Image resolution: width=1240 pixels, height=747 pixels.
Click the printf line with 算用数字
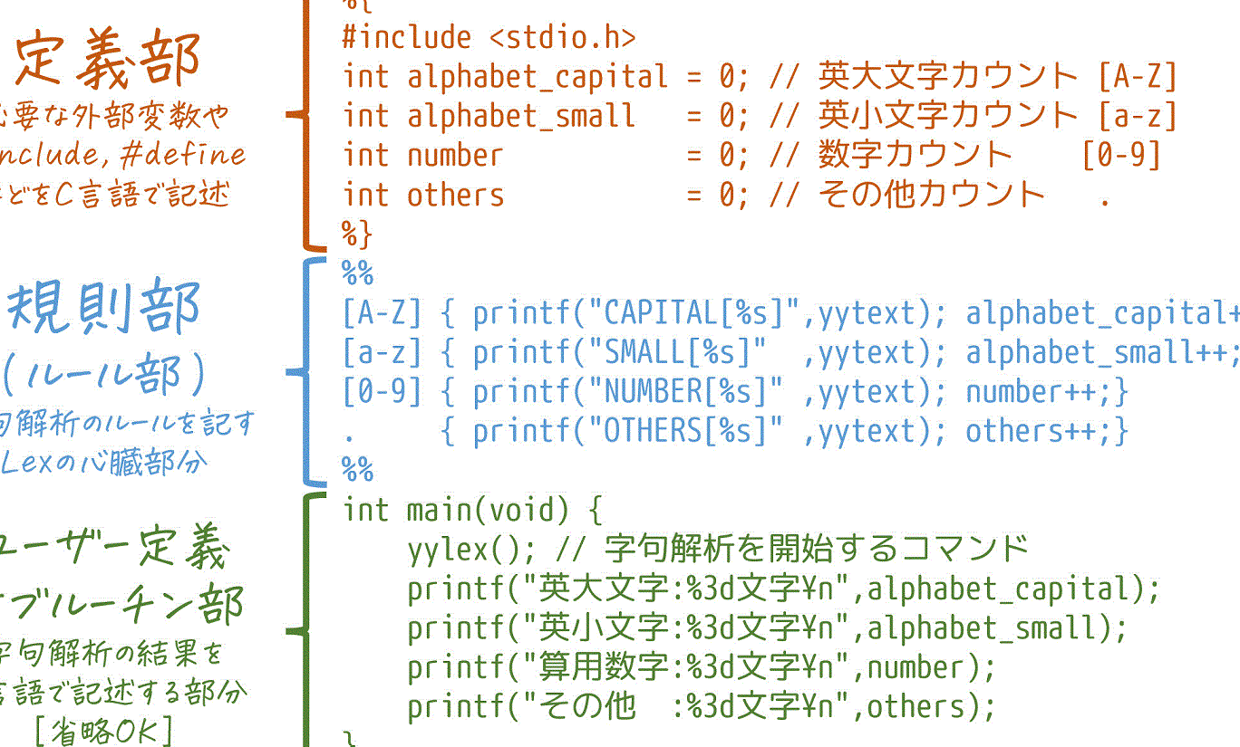(701, 667)
